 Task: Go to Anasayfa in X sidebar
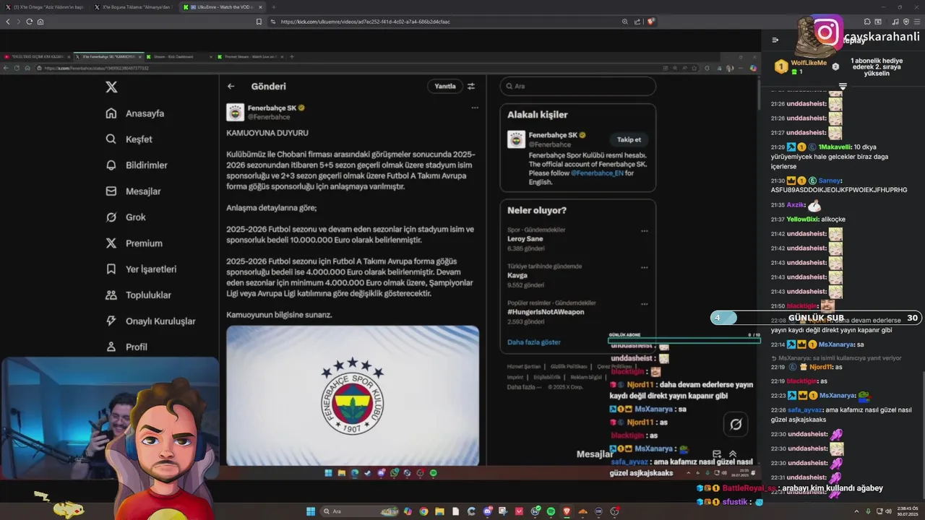135,113
